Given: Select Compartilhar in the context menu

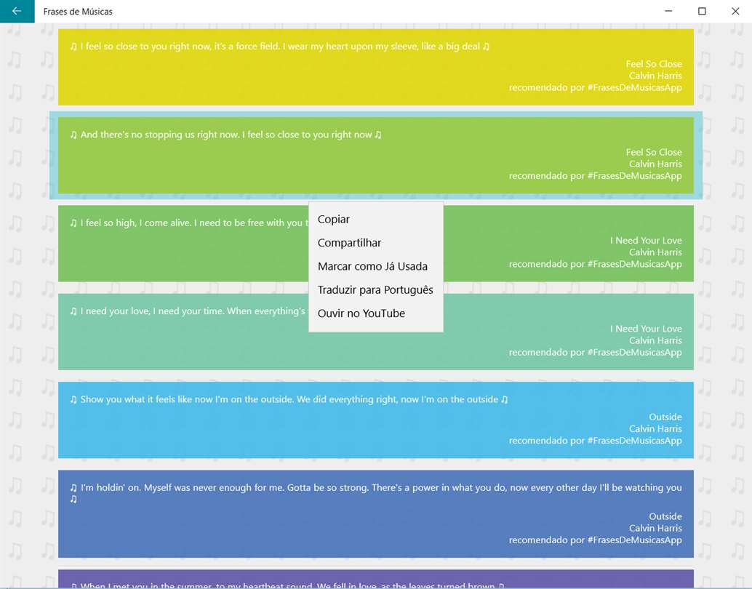Looking at the screenshot, I should click(x=375, y=243).
